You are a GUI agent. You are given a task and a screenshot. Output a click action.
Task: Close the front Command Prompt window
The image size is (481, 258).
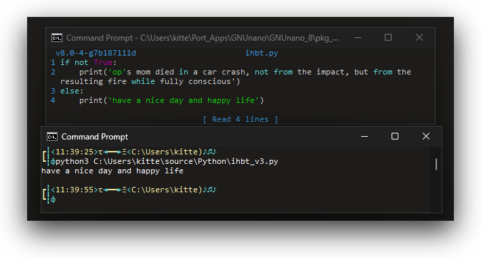click(x=425, y=136)
